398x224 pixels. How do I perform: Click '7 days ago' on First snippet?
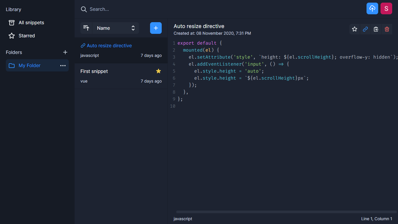coord(151,81)
